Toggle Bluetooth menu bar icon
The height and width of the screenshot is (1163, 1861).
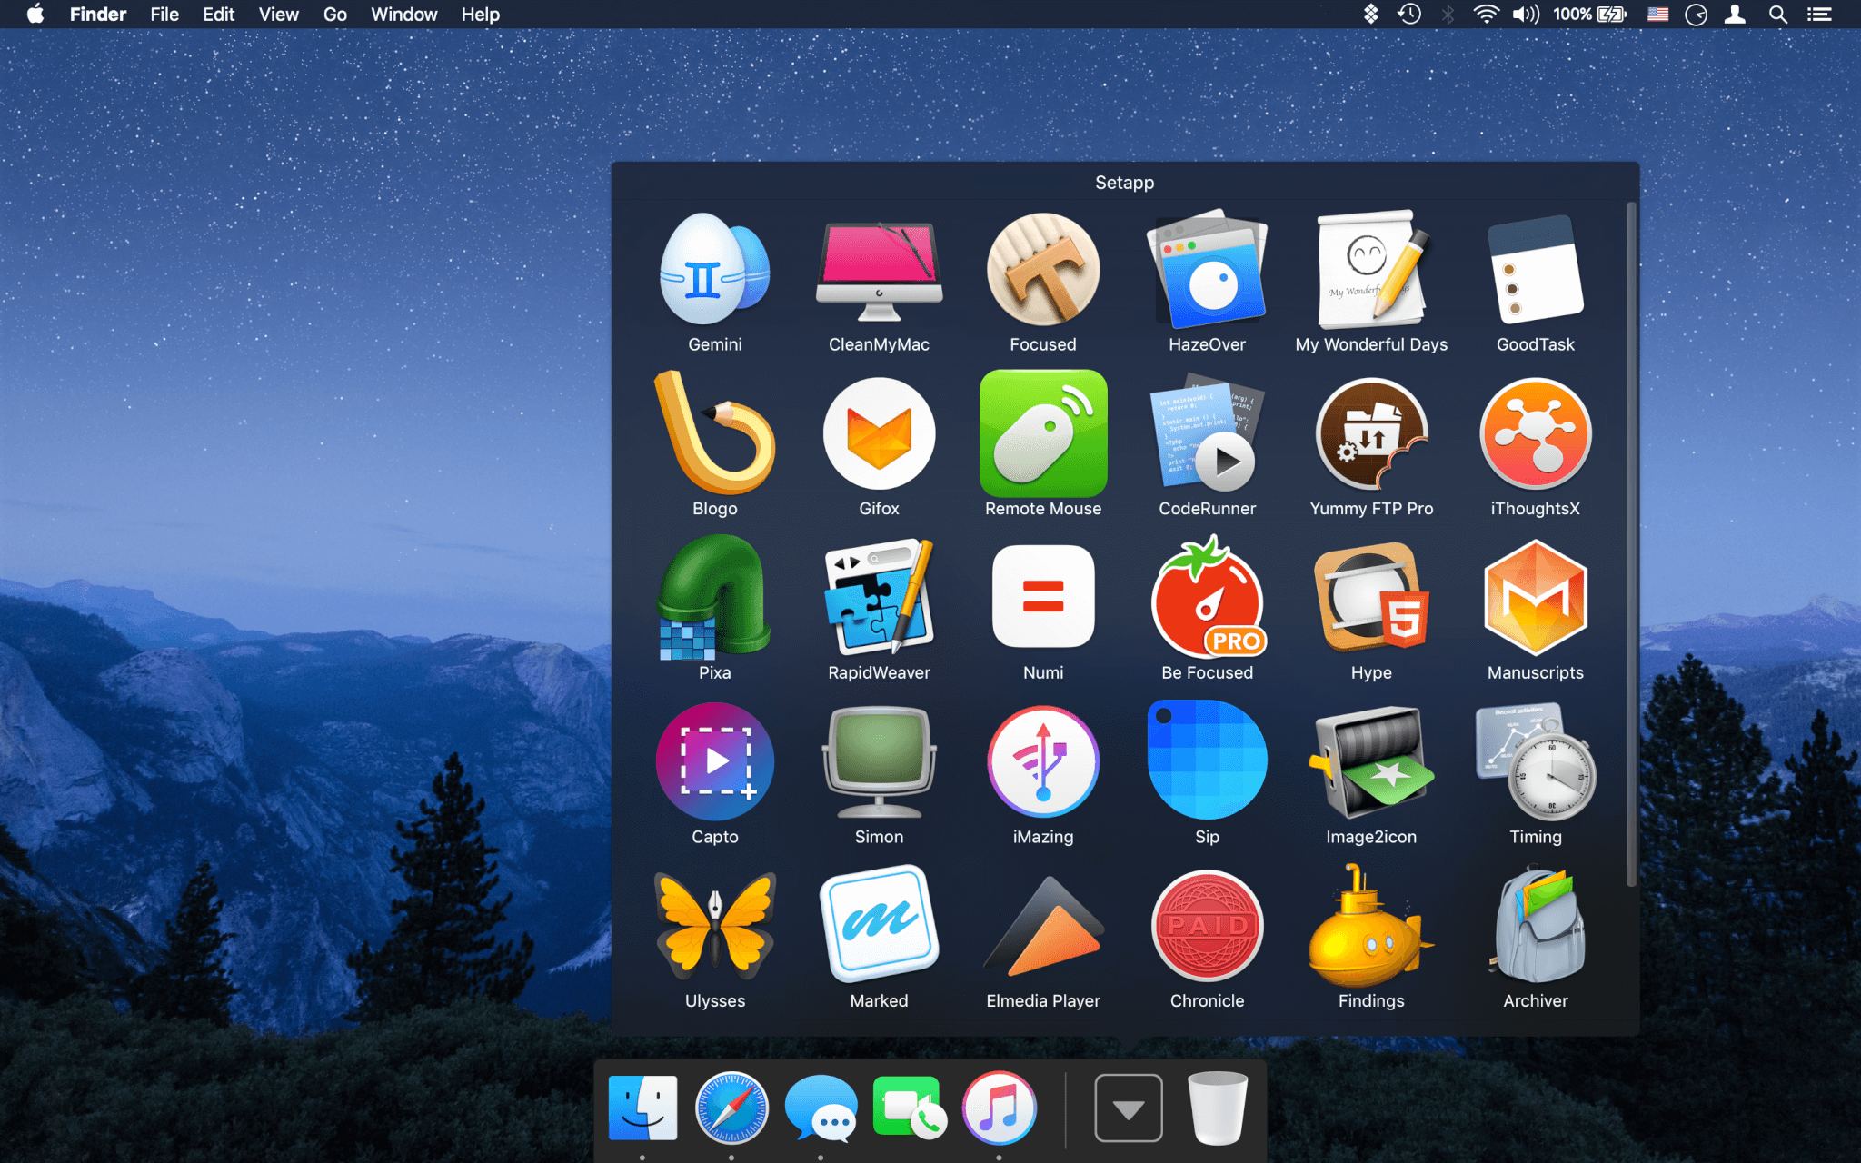[x=1447, y=15]
